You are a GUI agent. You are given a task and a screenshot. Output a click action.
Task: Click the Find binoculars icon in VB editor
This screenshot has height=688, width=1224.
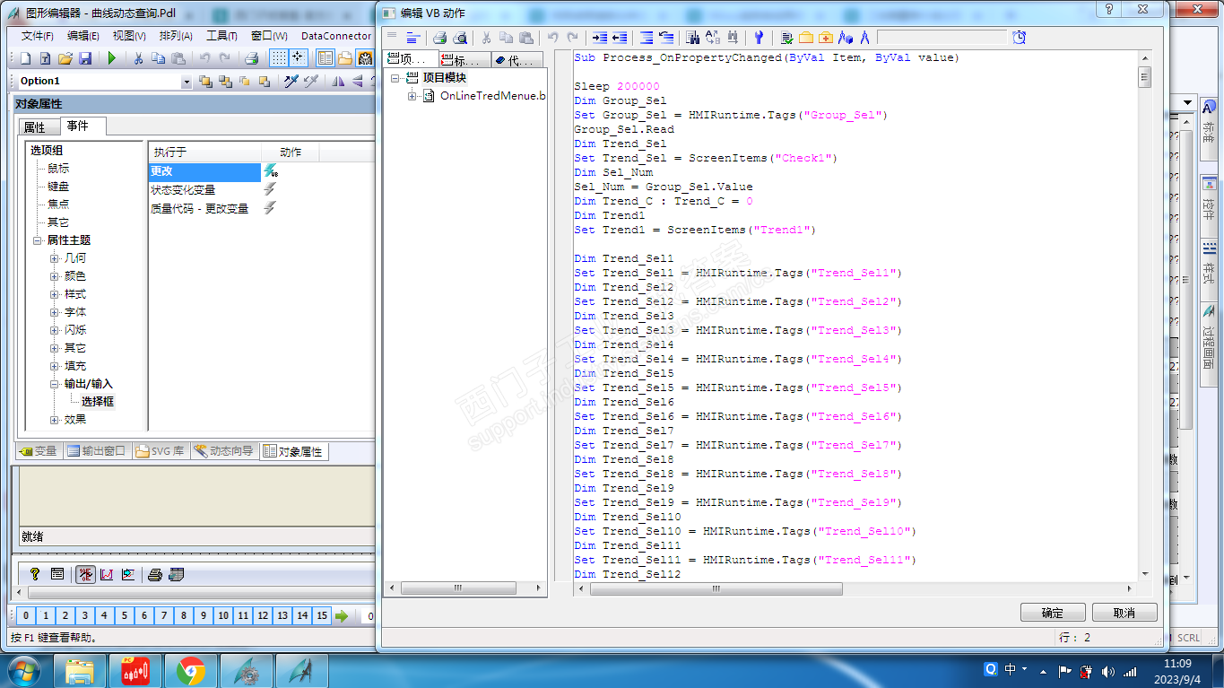tap(692, 38)
